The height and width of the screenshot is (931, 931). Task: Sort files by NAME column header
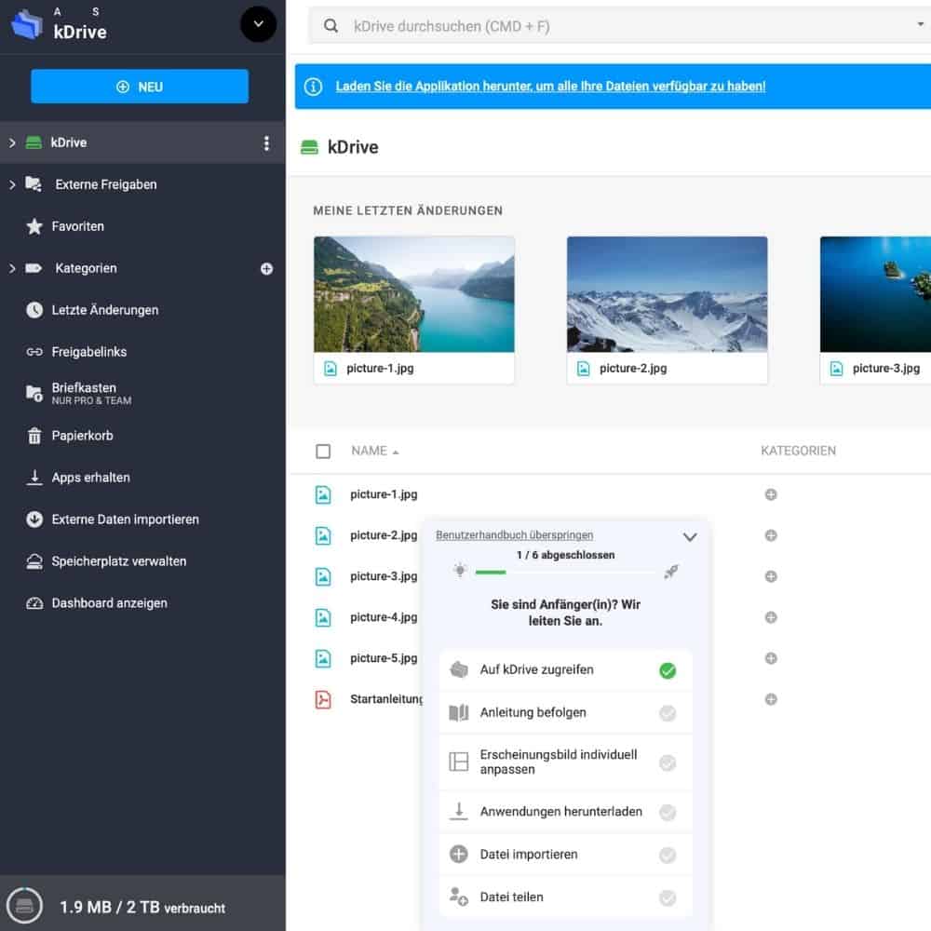(x=374, y=452)
